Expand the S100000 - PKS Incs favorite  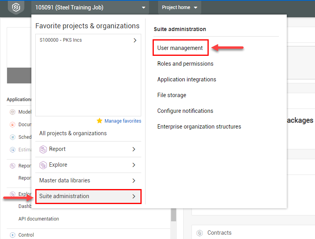coord(135,40)
